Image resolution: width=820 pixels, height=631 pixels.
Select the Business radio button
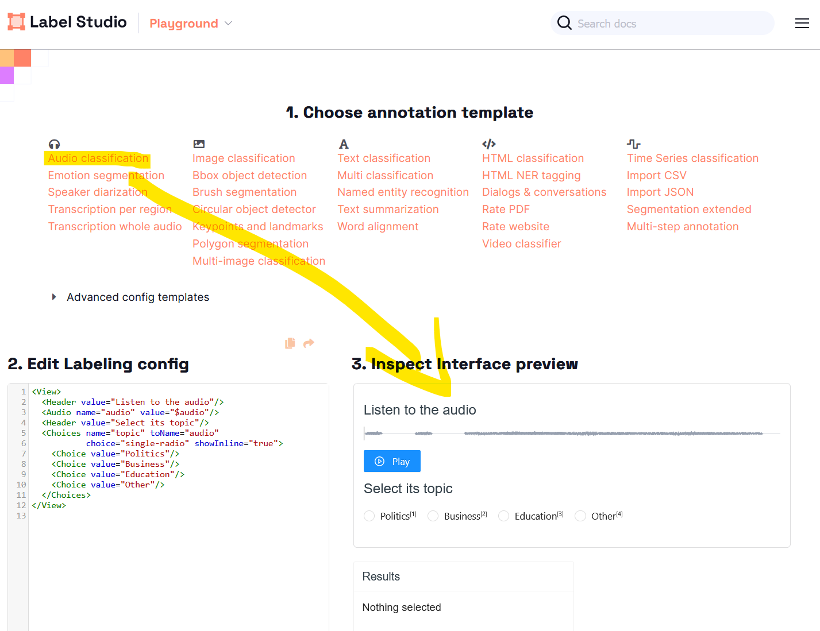pyautogui.click(x=433, y=516)
